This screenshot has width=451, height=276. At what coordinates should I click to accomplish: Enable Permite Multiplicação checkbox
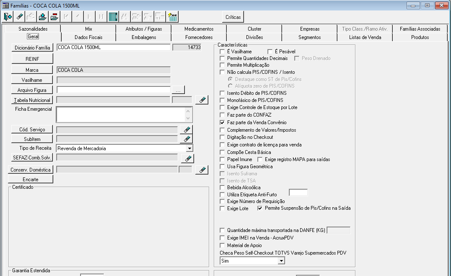coord(222,65)
